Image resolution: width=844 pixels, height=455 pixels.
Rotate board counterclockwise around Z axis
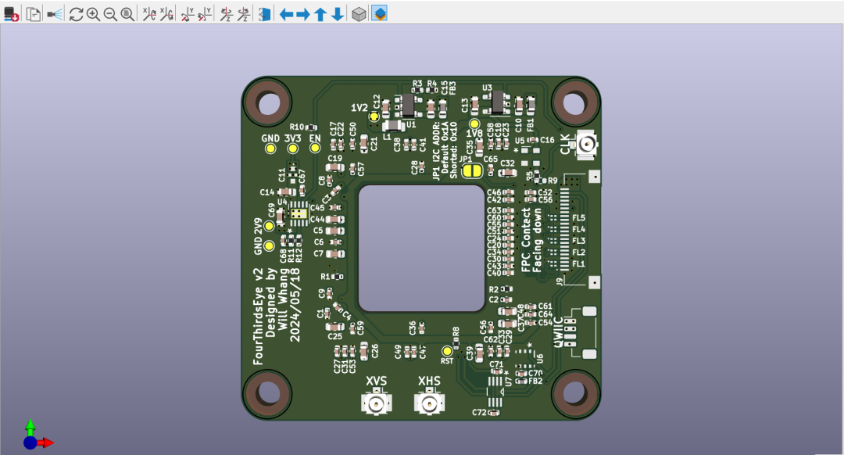243,14
